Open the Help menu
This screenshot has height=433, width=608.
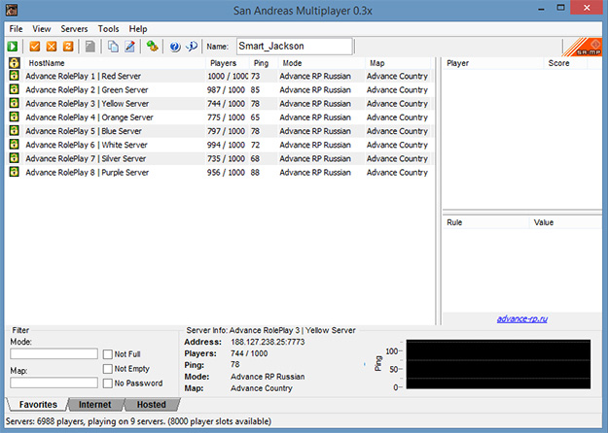(138, 29)
